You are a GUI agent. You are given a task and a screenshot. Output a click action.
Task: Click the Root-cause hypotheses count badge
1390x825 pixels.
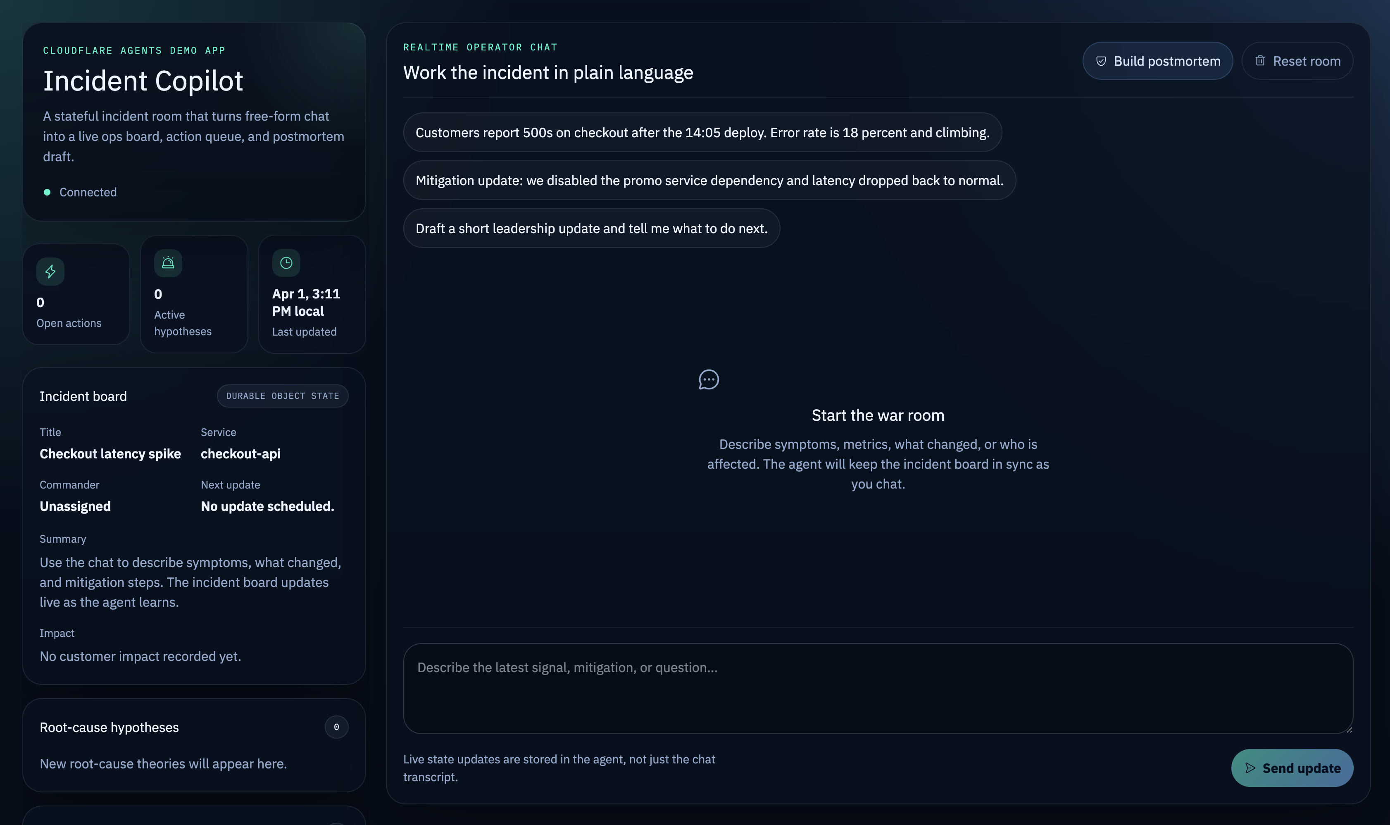pyautogui.click(x=336, y=727)
